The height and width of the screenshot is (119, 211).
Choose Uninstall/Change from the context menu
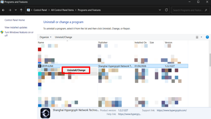pos(76,70)
